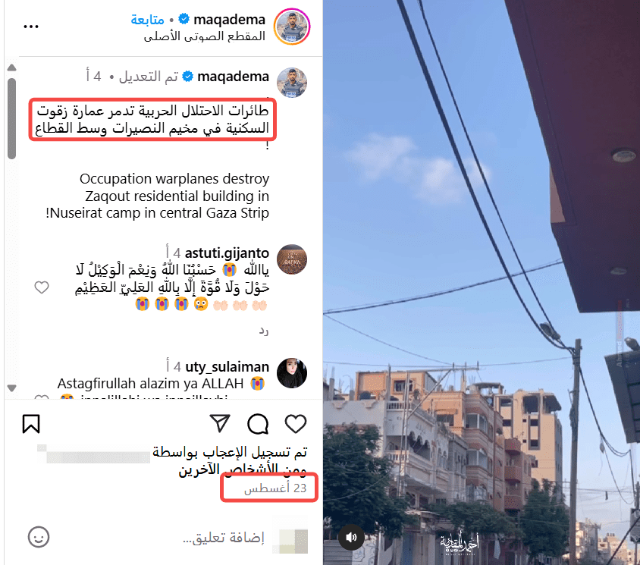Open maqadema username in the post header
The image size is (640, 565).
pos(230,19)
